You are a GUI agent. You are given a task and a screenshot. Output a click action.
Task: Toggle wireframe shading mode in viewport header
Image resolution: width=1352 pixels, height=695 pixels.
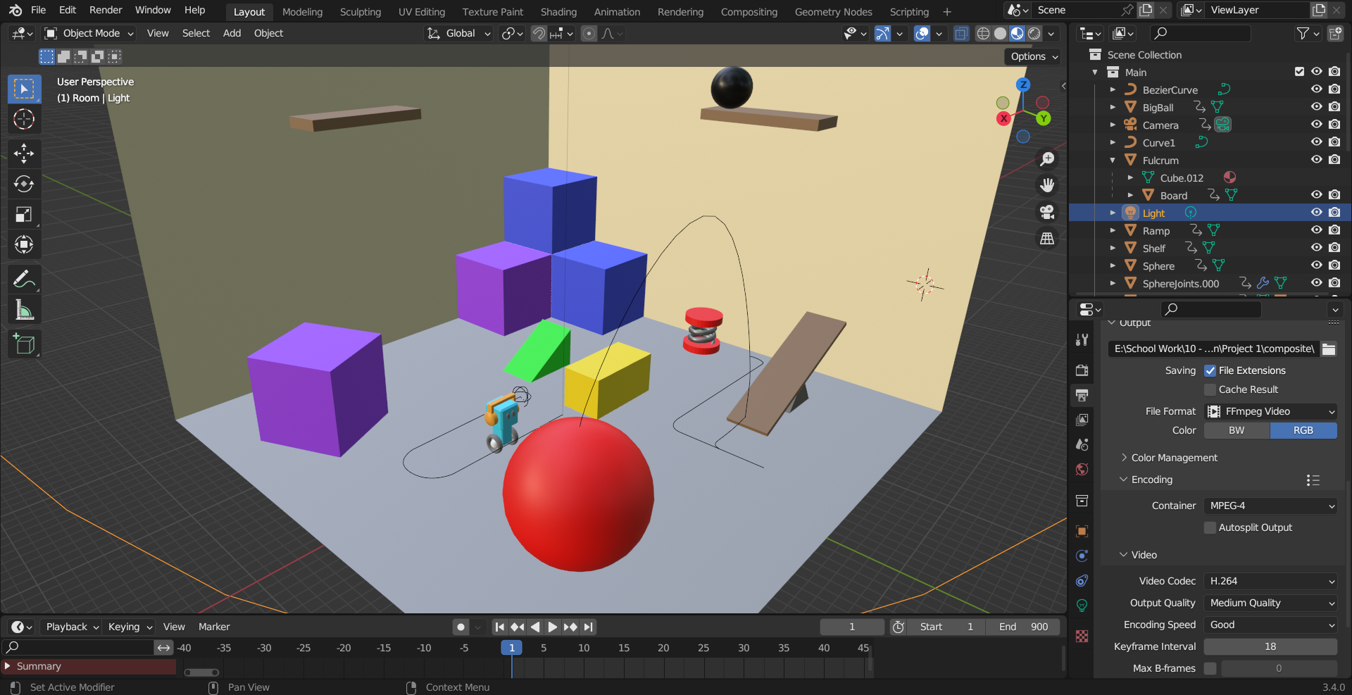[x=983, y=33]
